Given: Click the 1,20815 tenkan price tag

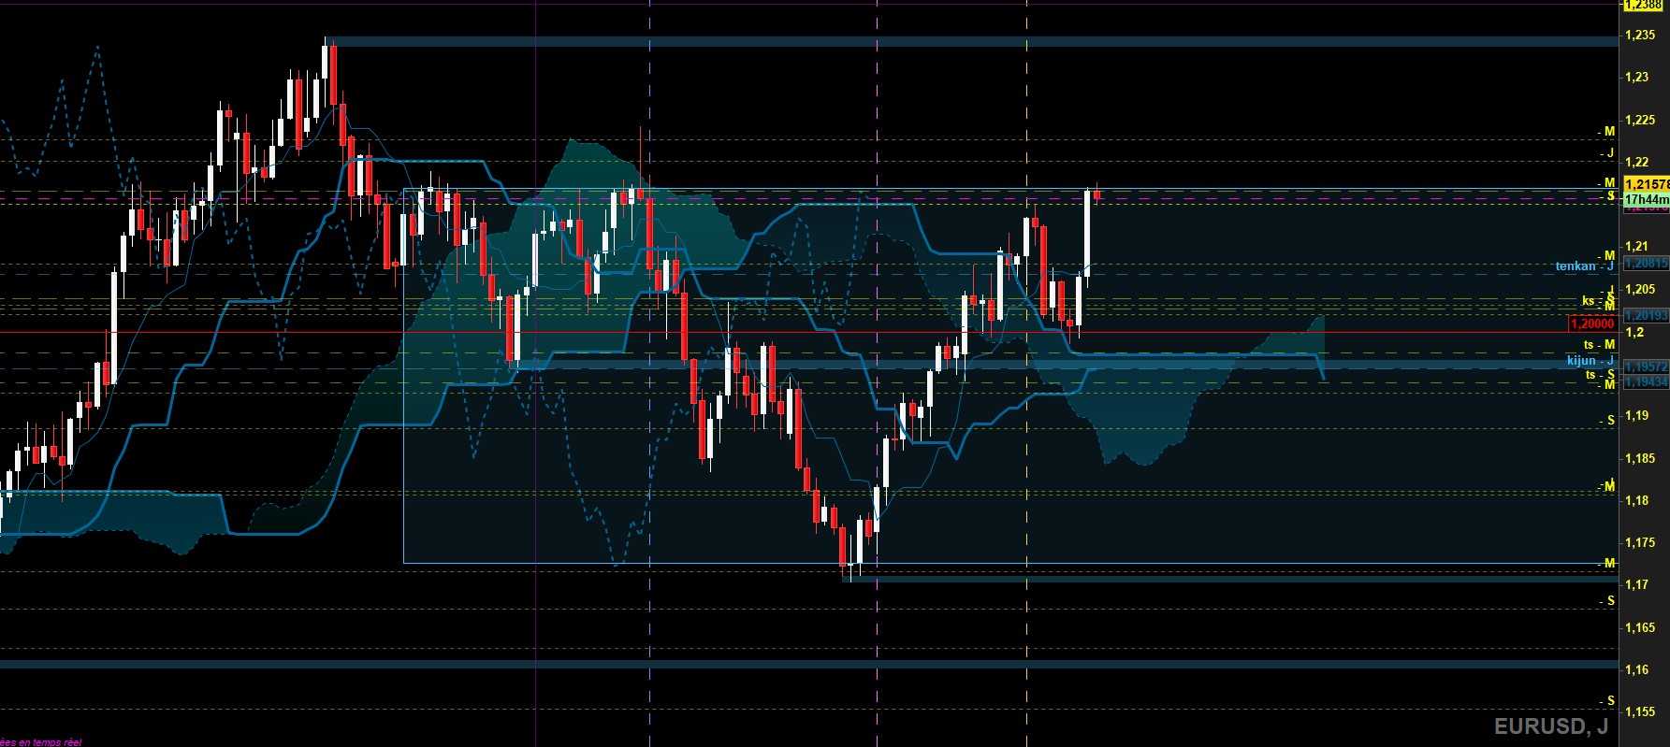Looking at the screenshot, I should (x=1646, y=264).
